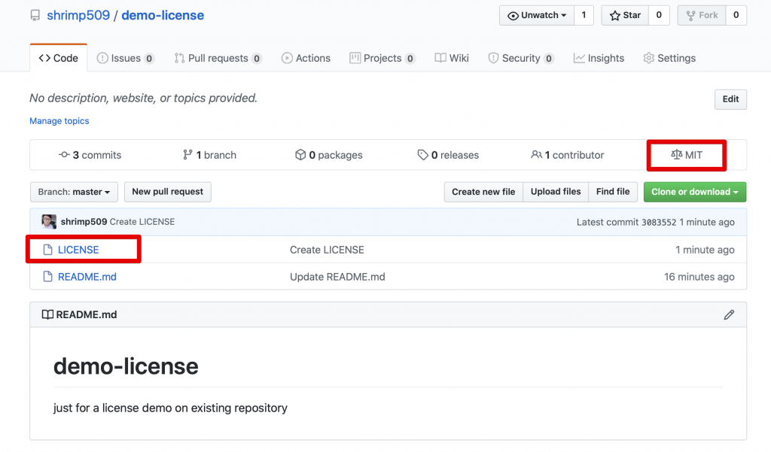
Task: Click the book icon in README.md header
Action: [x=47, y=314]
